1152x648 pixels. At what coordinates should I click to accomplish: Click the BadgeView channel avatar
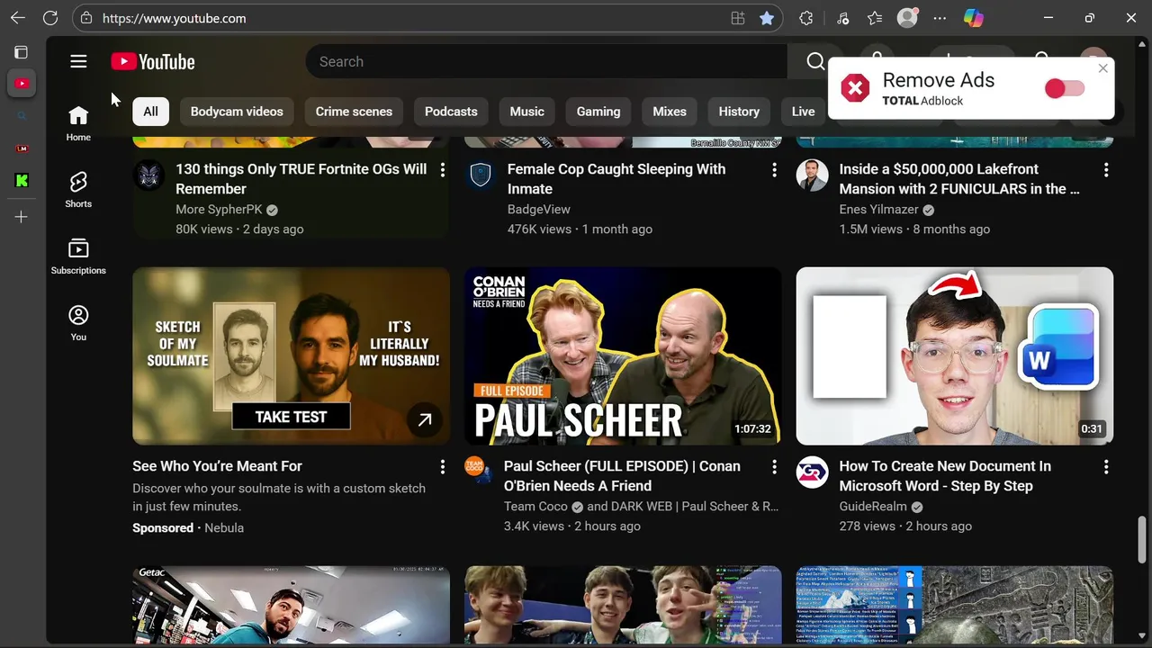pos(481,175)
